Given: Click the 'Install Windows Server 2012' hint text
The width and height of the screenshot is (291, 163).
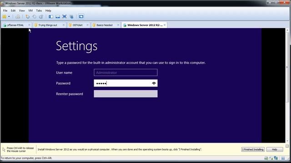Looking at the screenshot, I should coord(120,149).
